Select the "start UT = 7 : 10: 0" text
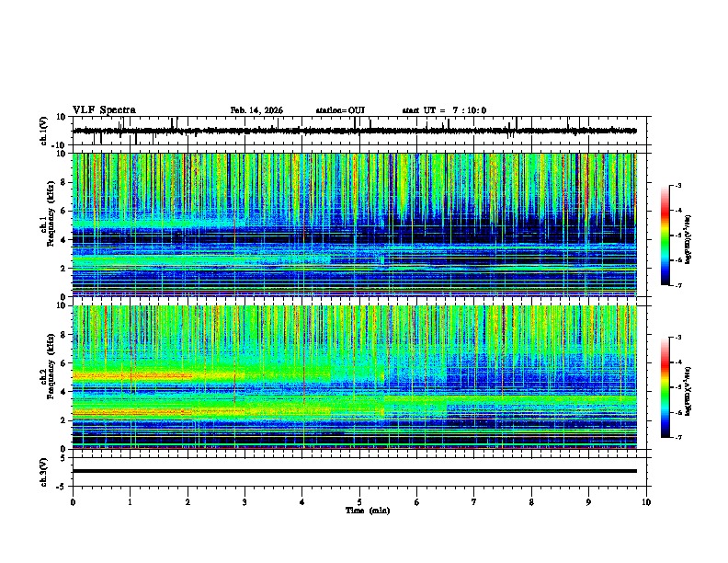Image resolution: width=728 pixels, height=563 pixels. coord(444,110)
